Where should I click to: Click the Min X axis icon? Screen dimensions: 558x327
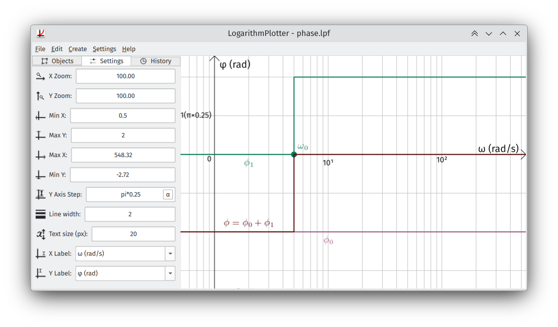click(40, 115)
